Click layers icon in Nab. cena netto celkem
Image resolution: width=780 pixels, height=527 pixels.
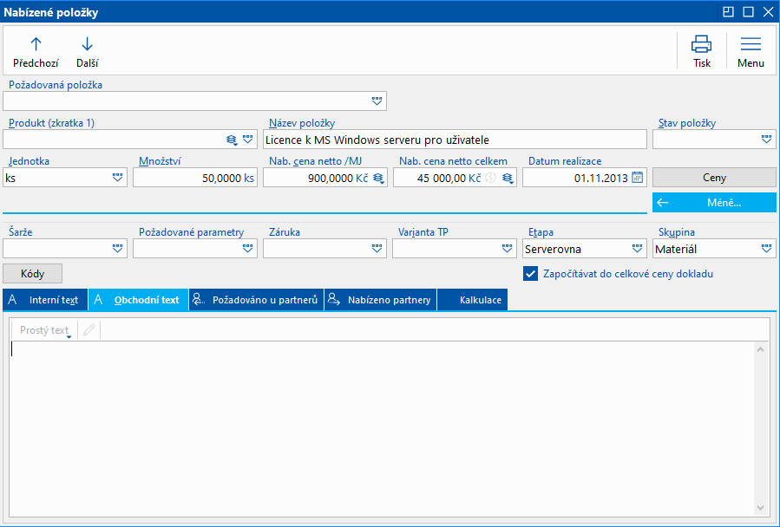point(508,178)
